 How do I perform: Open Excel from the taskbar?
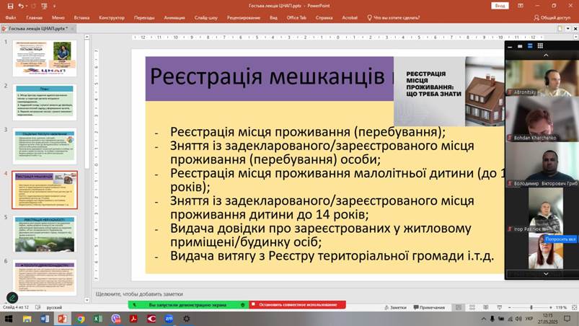[98, 318]
